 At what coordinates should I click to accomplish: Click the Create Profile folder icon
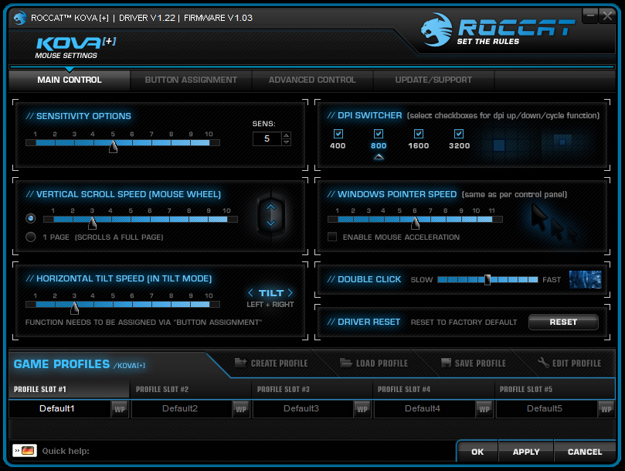(x=240, y=363)
